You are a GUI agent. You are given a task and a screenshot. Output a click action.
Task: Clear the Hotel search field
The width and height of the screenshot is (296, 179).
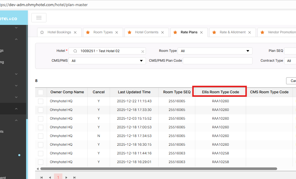142,51
